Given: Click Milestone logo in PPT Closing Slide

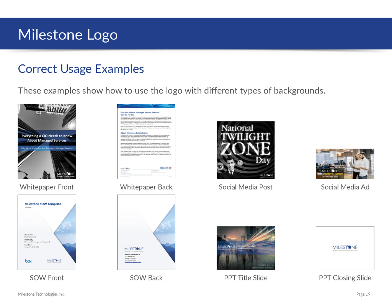Looking at the screenshot, I should [345, 247].
